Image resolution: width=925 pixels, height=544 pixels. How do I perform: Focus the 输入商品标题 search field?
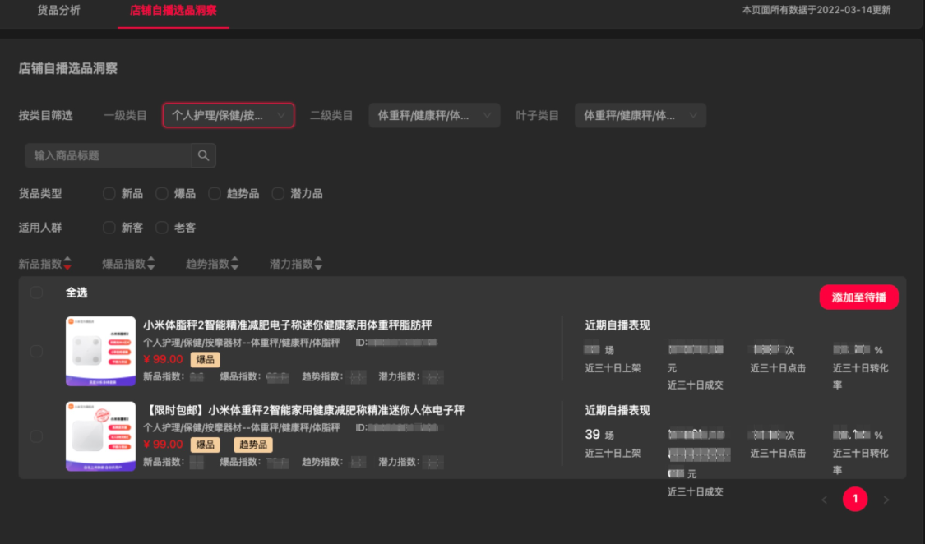[108, 155]
